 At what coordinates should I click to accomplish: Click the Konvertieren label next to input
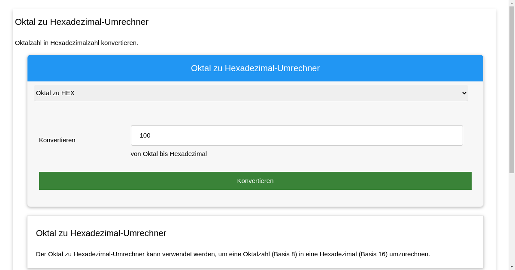pyautogui.click(x=57, y=140)
